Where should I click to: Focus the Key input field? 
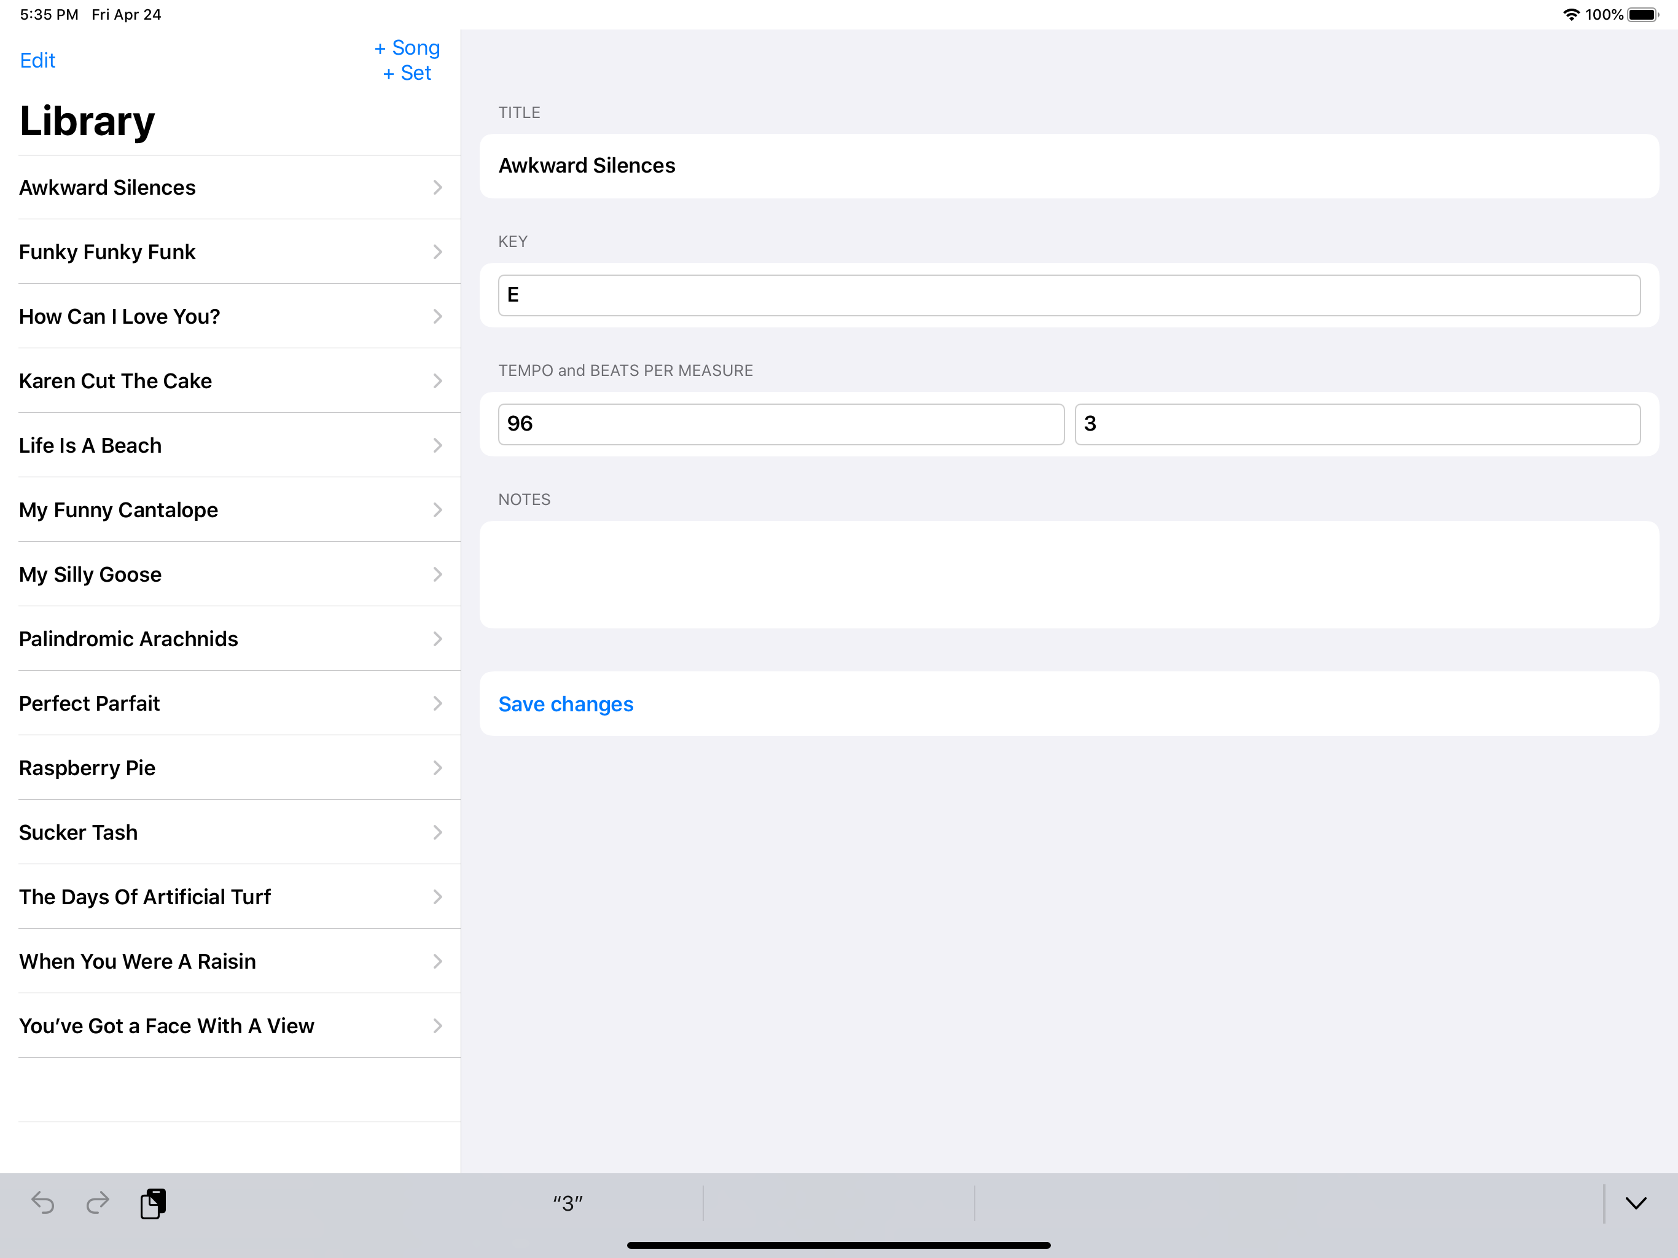point(1068,295)
